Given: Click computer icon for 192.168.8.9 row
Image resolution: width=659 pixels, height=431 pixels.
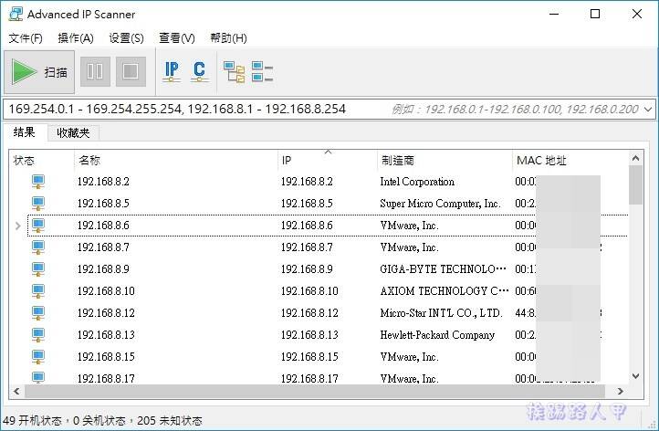Looking at the screenshot, I should pos(38,269).
